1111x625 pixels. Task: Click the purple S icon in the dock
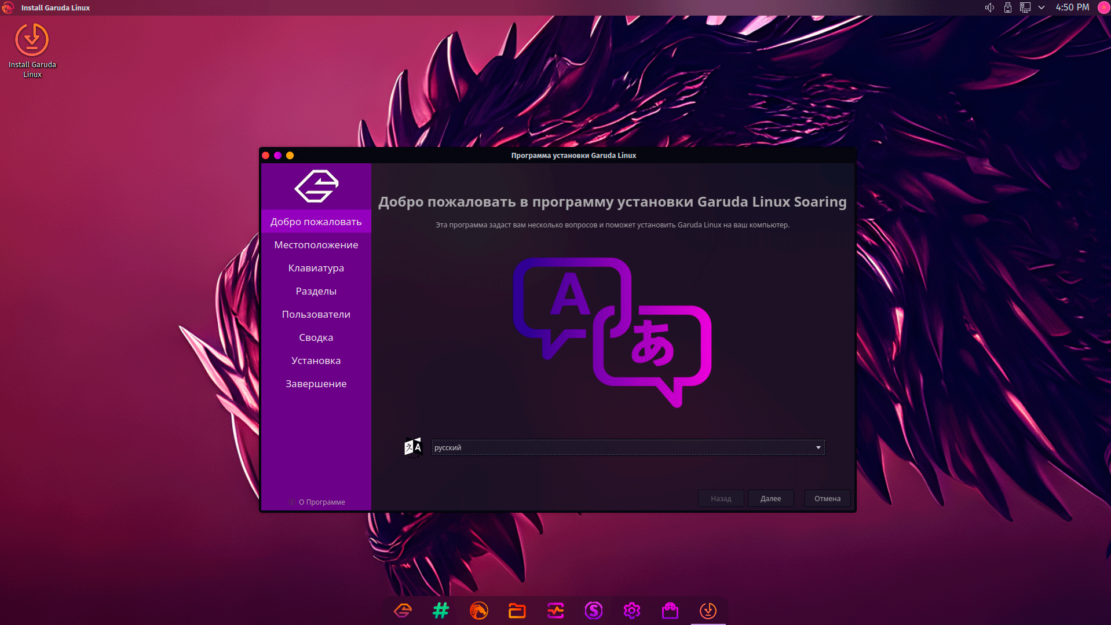(x=594, y=611)
